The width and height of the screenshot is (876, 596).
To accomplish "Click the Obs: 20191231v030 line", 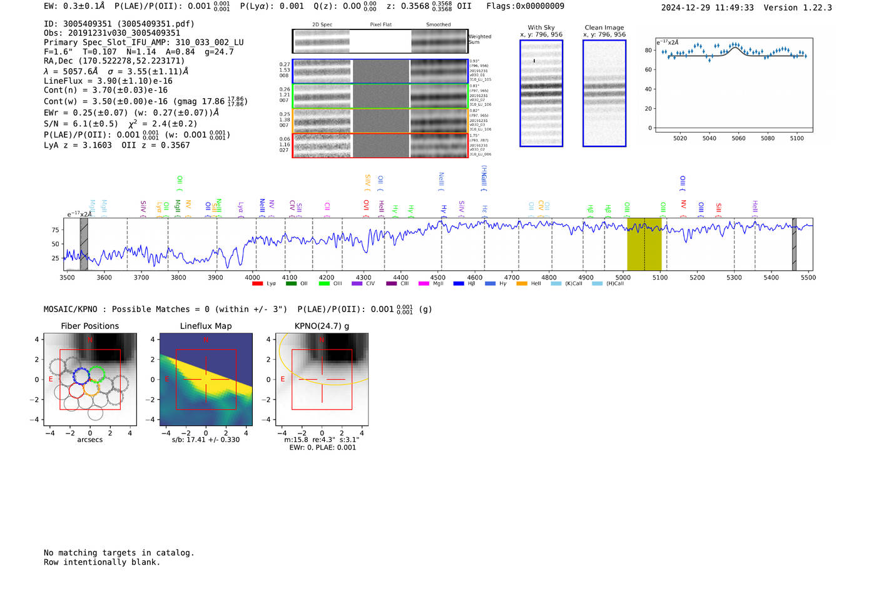I will 112,33.
